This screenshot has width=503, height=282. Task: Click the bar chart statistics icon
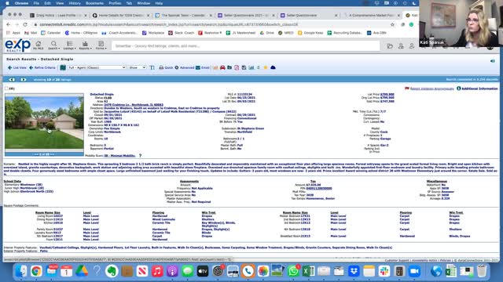pos(251,67)
